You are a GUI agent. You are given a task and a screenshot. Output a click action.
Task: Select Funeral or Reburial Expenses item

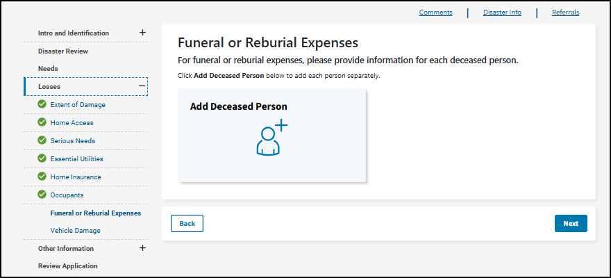tap(95, 213)
